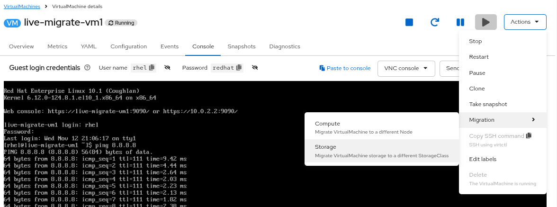Click the Paste to console link
The image size is (557, 207).
(x=345, y=68)
